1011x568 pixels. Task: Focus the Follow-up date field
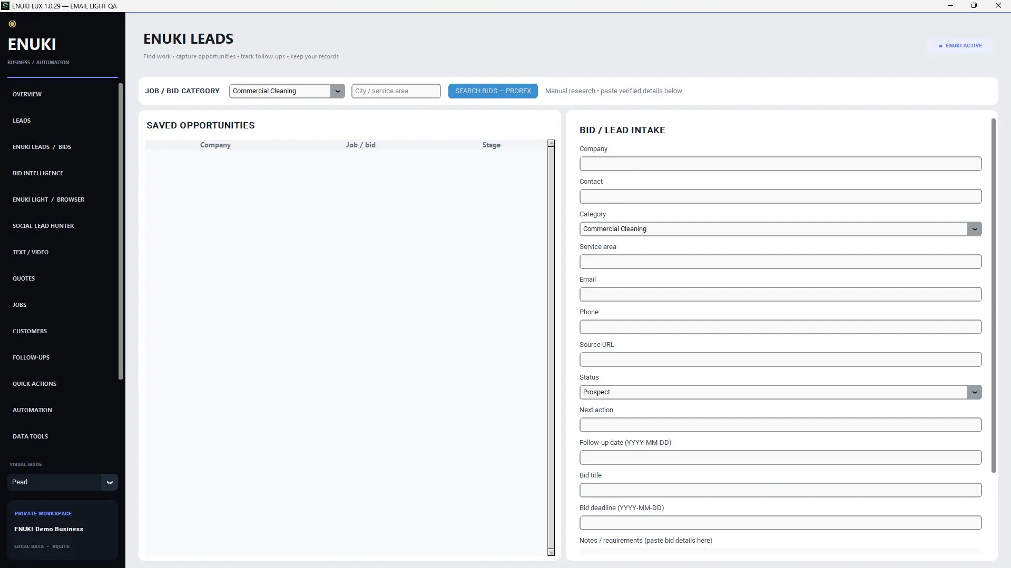(x=780, y=457)
